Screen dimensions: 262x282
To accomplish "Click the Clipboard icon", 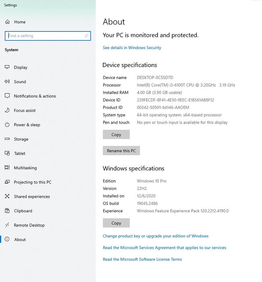I will click(7, 211).
